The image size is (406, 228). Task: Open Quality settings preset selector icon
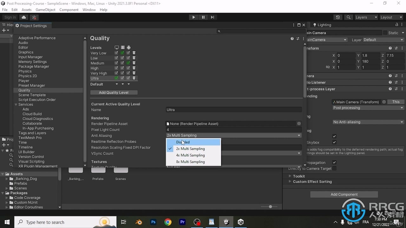click(298, 39)
